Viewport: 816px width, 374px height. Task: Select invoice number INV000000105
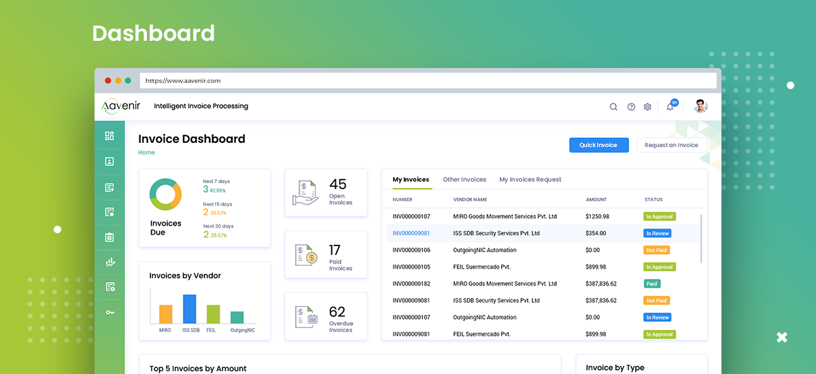tap(411, 267)
